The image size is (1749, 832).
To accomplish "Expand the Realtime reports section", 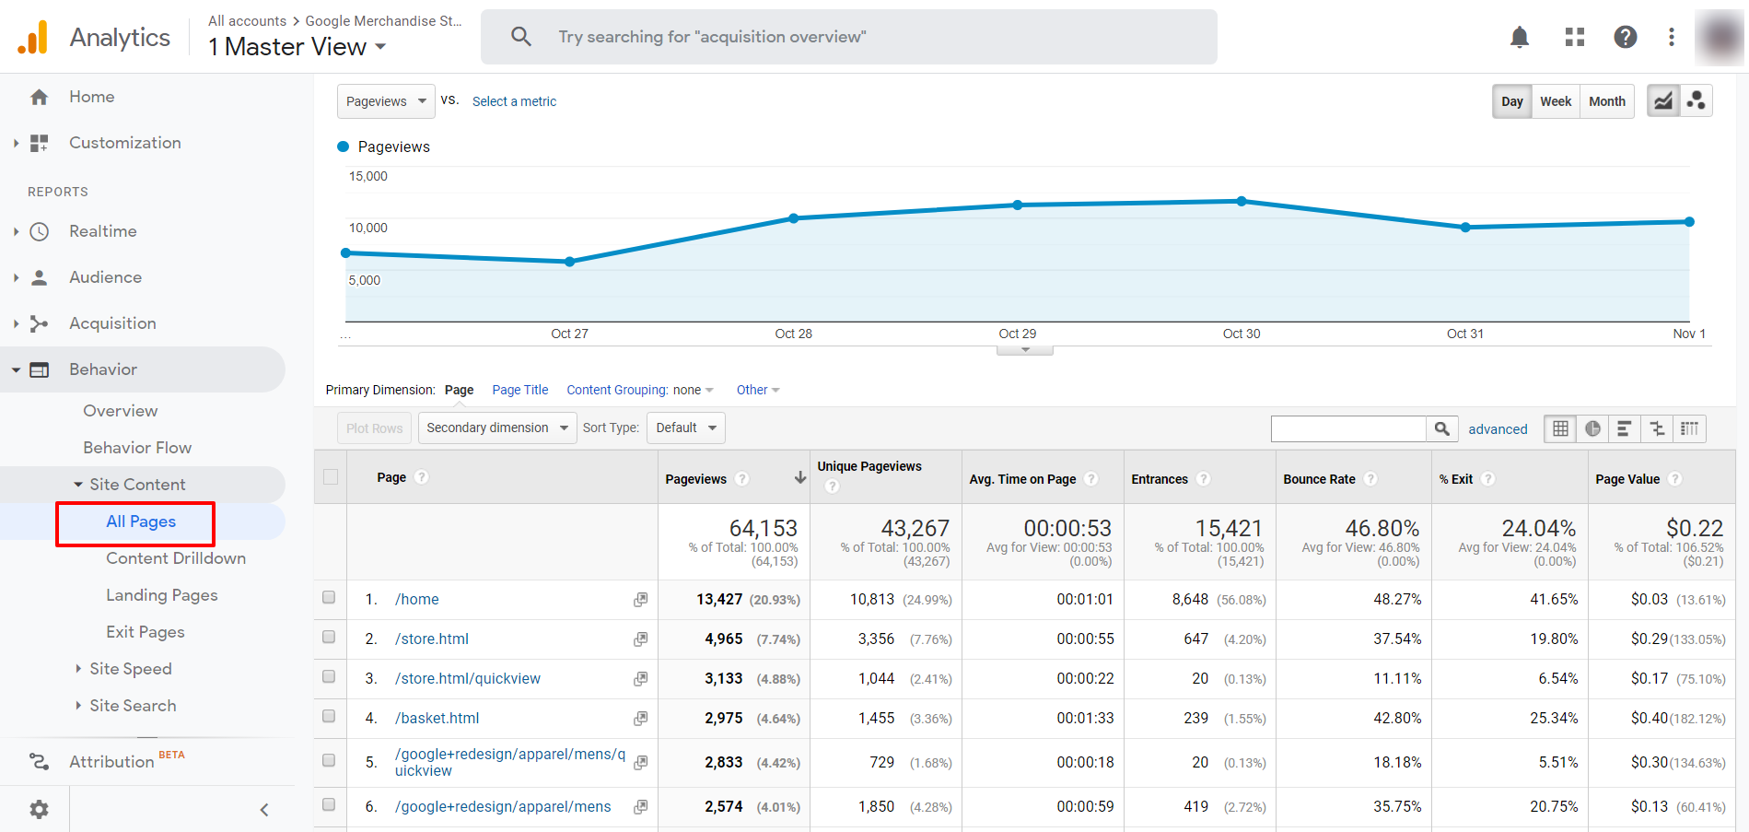I will (17, 231).
